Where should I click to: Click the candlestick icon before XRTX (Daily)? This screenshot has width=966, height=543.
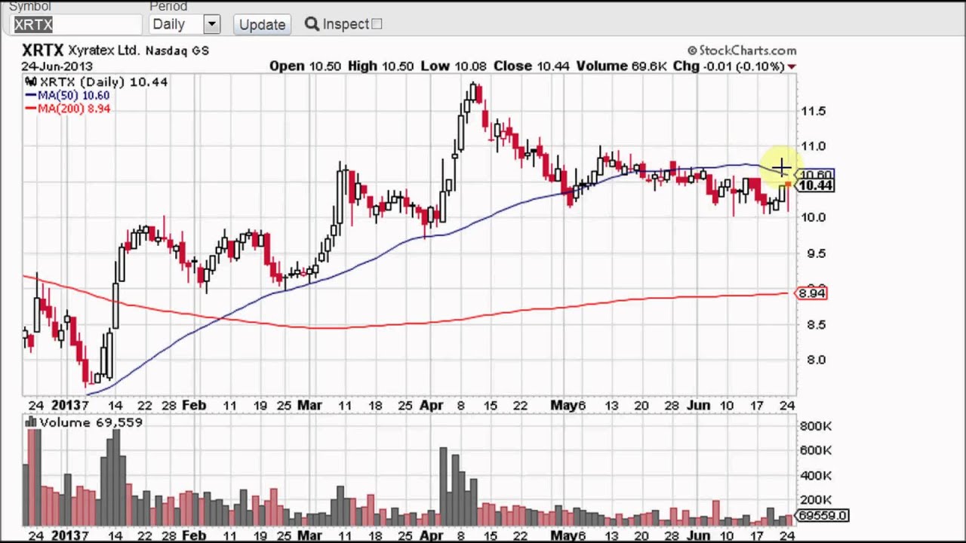pos(31,81)
